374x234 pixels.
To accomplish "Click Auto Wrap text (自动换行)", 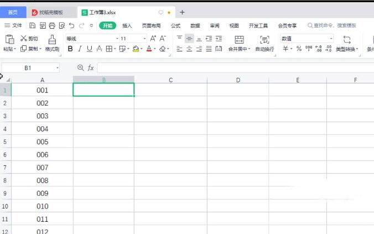I will click(x=264, y=43).
